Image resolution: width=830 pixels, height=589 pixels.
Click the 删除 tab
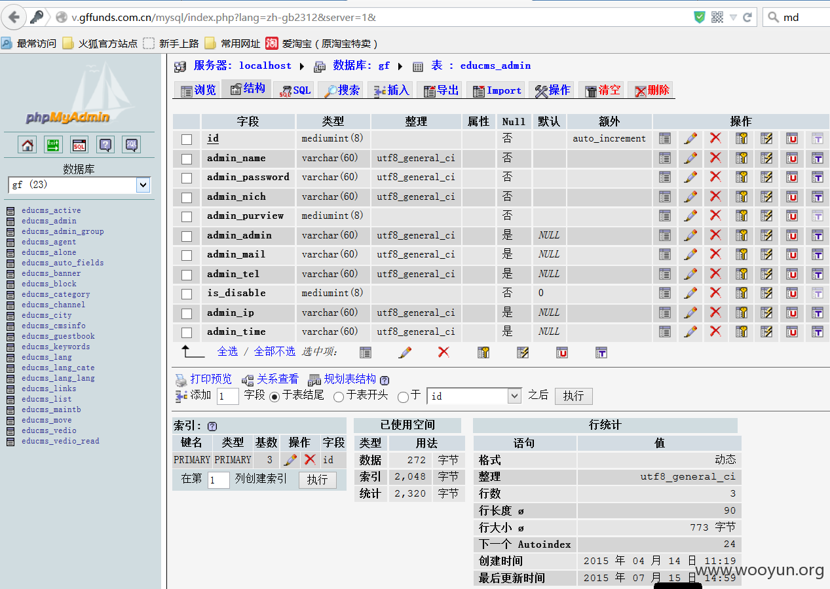651,90
